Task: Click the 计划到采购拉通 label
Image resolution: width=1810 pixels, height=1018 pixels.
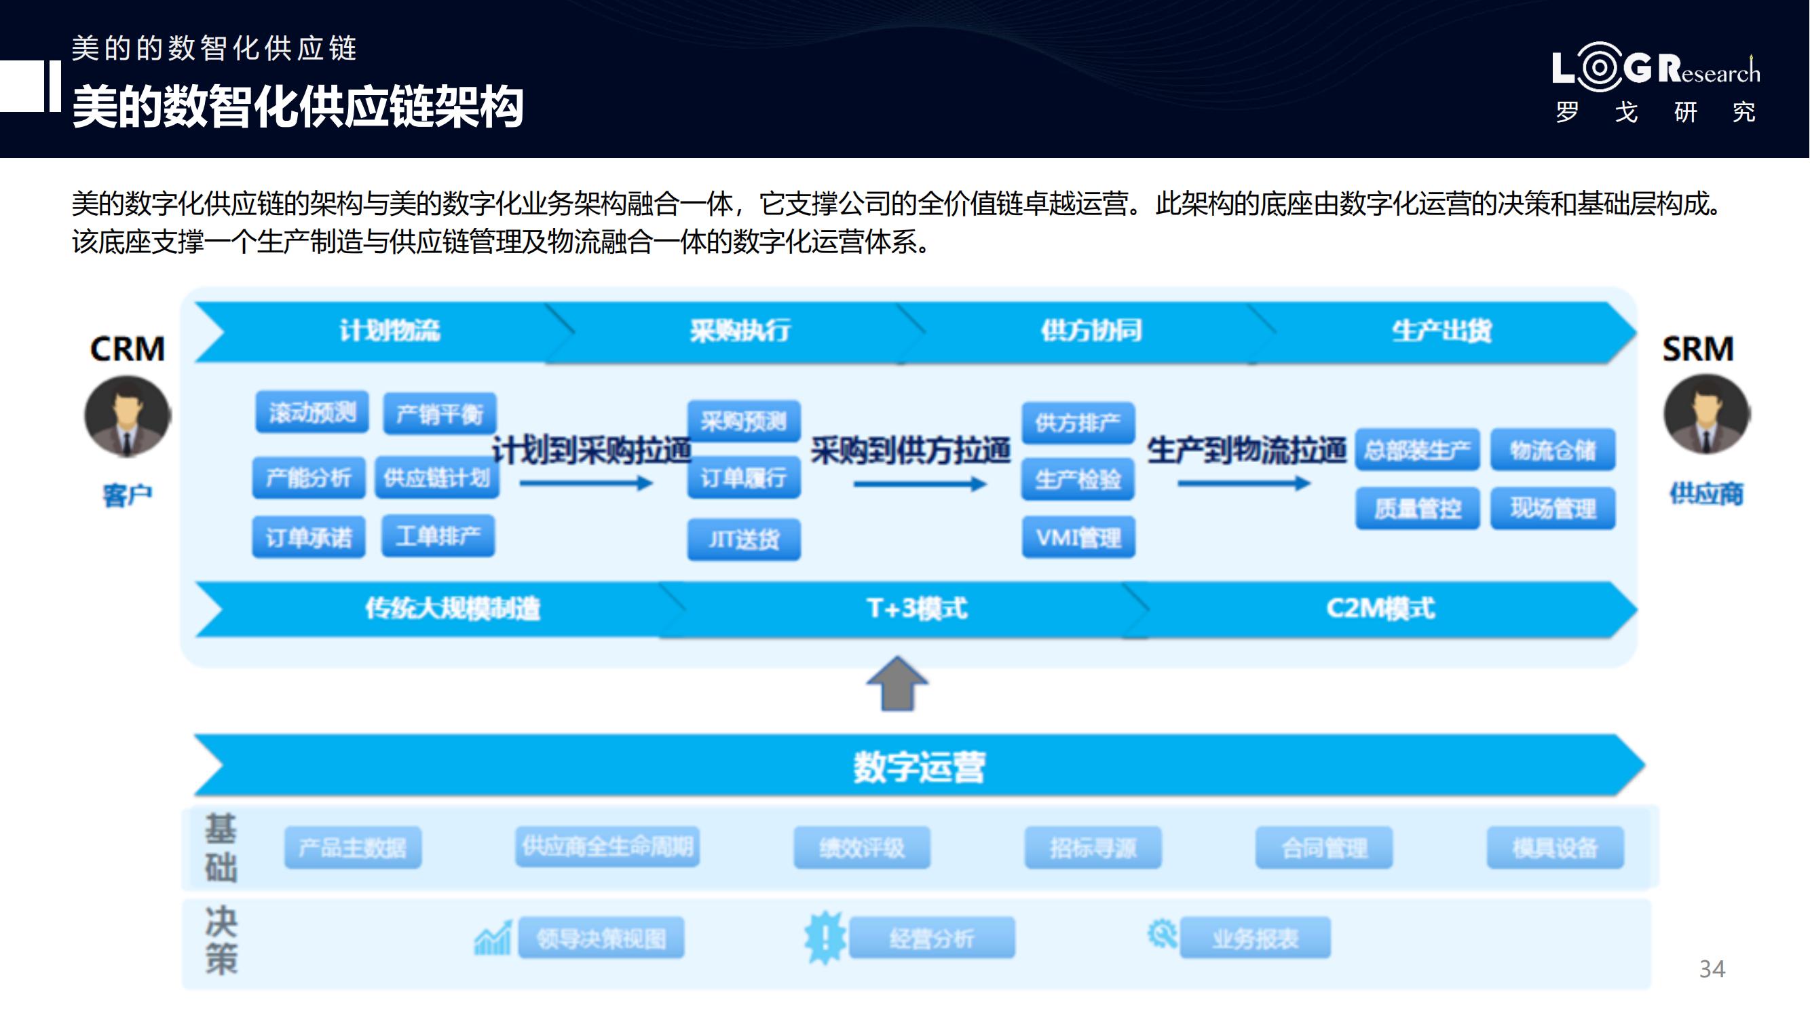Action: pos(592,451)
